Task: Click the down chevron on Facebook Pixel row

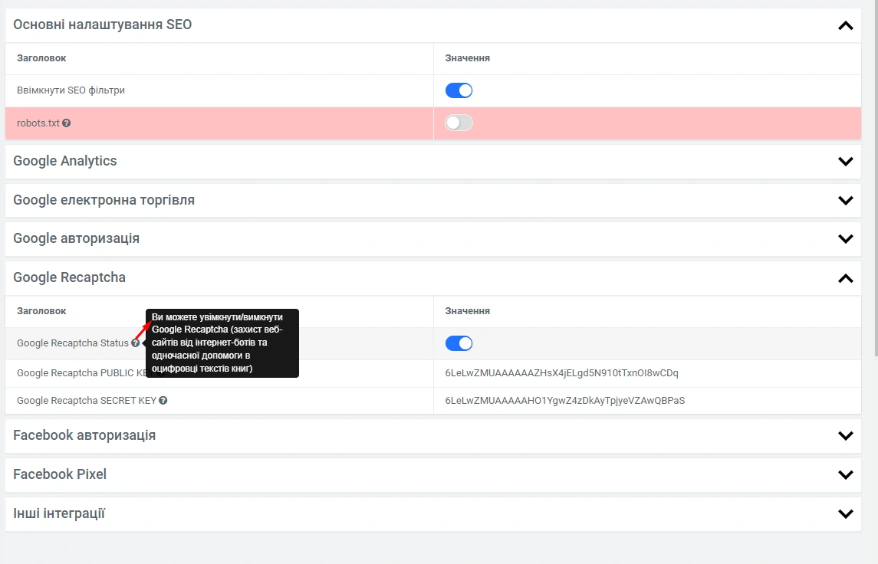Action: (845, 475)
